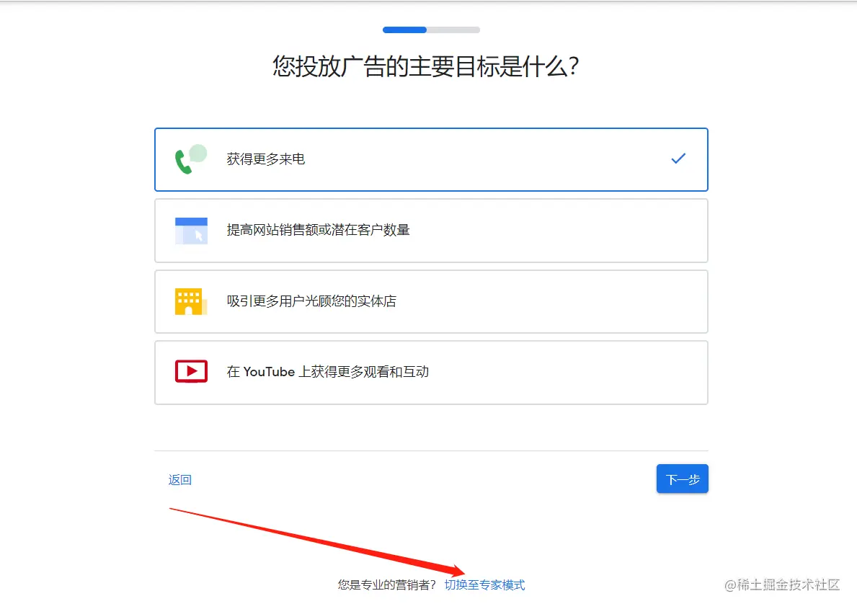Click the 提高网站销售额或潜在客户数量 label text
The height and width of the screenshot is (609, 857).
point(318,230)
